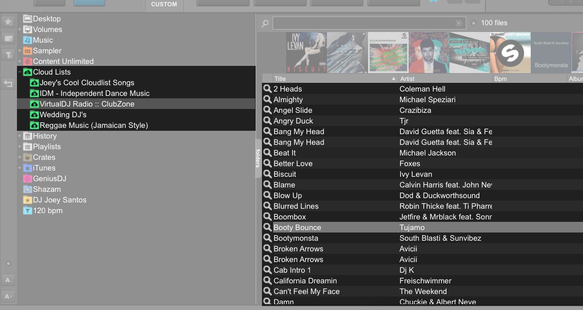Viewport: 583px width, 310px height.
Task: Click the starred DJ Joey Santos folder icon
Action: pyautogui.click(x=28, y=200)
